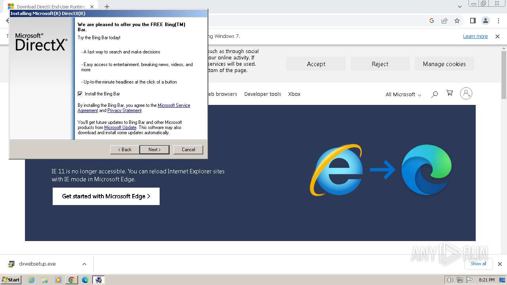The width and height of the screenshot is (507, 285).
Task: Switch to Chrome in the taskbar
Action: click(x=72, y=280)
